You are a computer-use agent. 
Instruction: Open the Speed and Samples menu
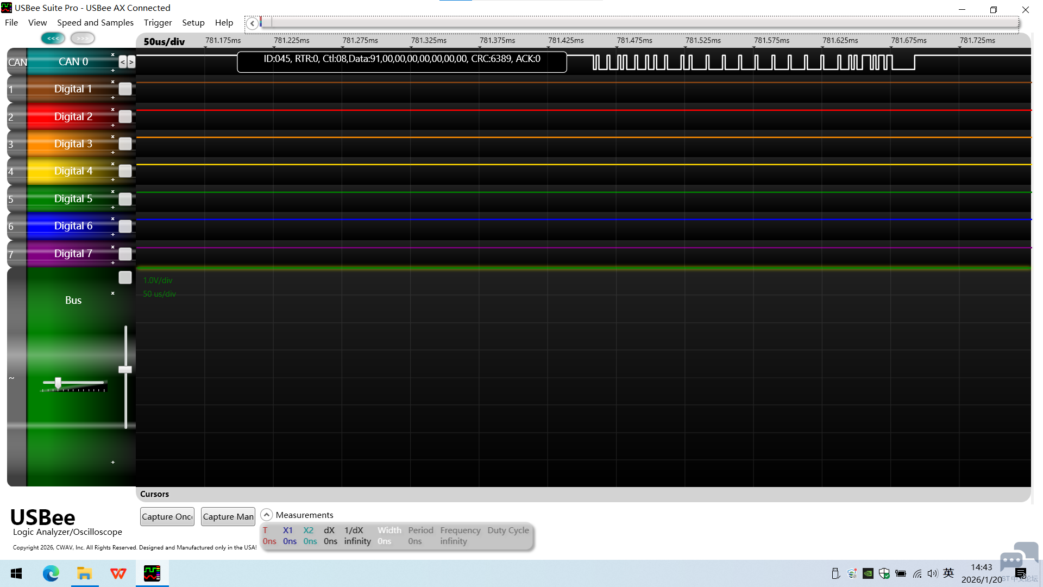(x=95, y=22)
